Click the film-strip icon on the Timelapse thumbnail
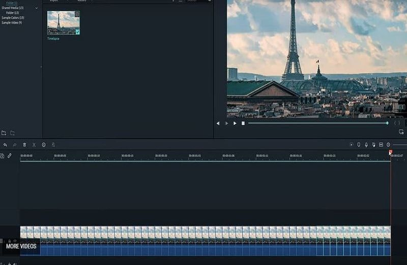 coord(77,14)
